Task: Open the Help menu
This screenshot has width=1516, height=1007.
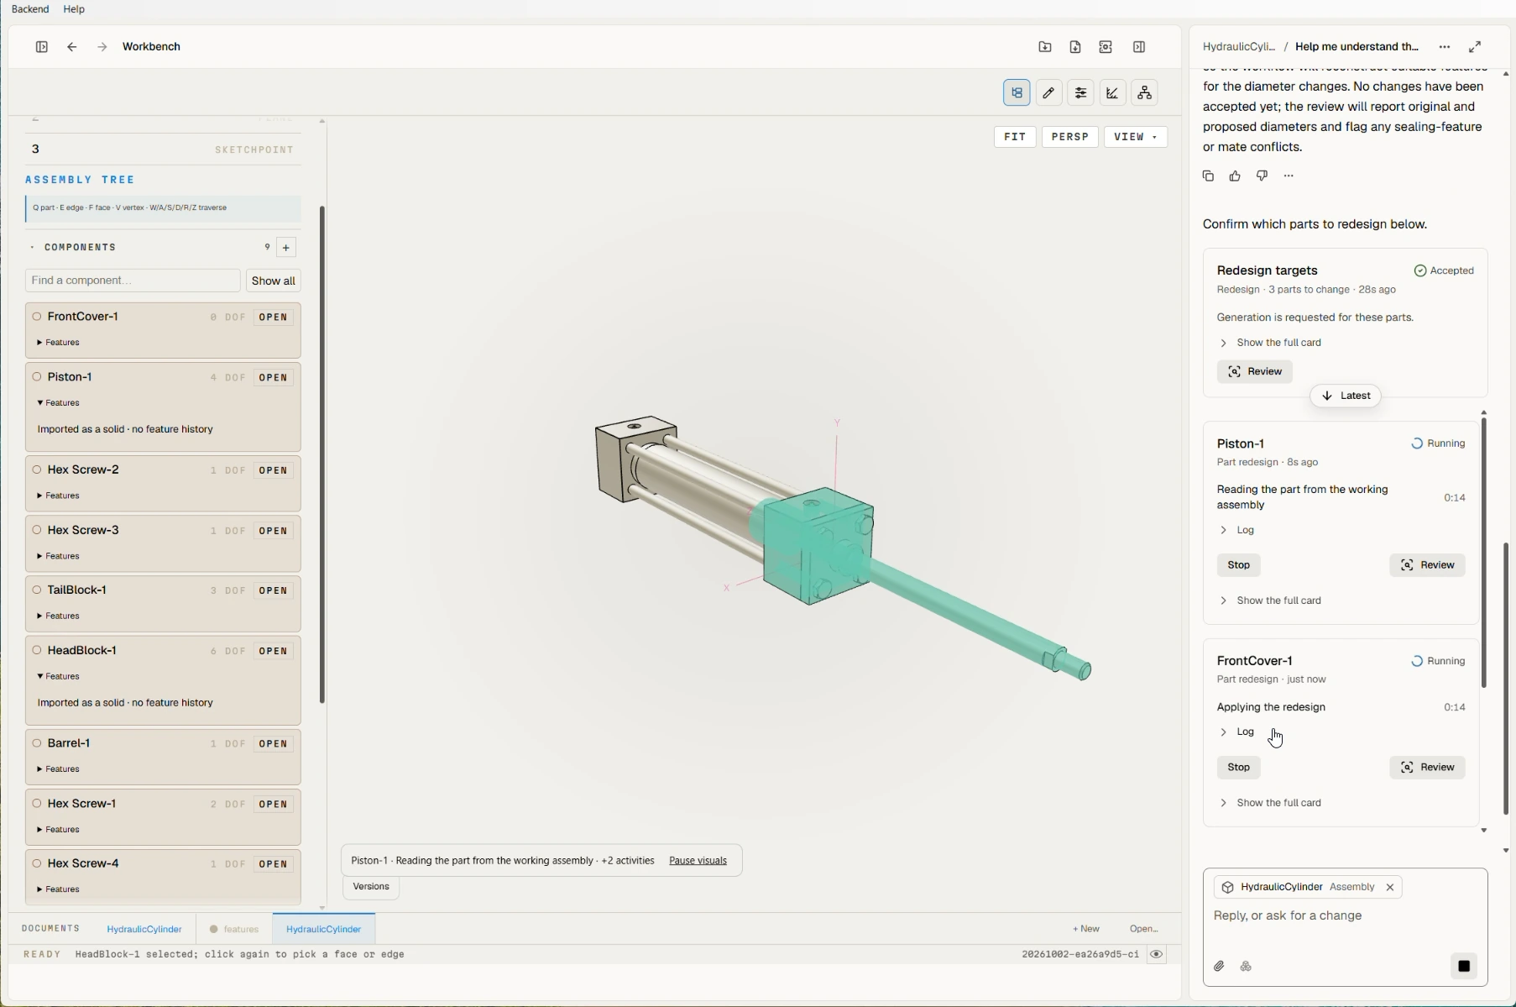Action: click(74, 9)
